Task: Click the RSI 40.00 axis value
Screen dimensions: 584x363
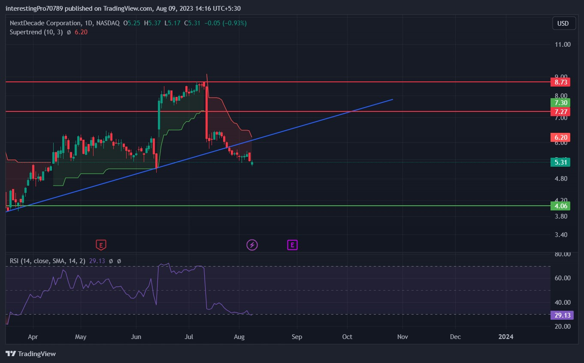Action: pyautogui.click(x=563, y=303)
